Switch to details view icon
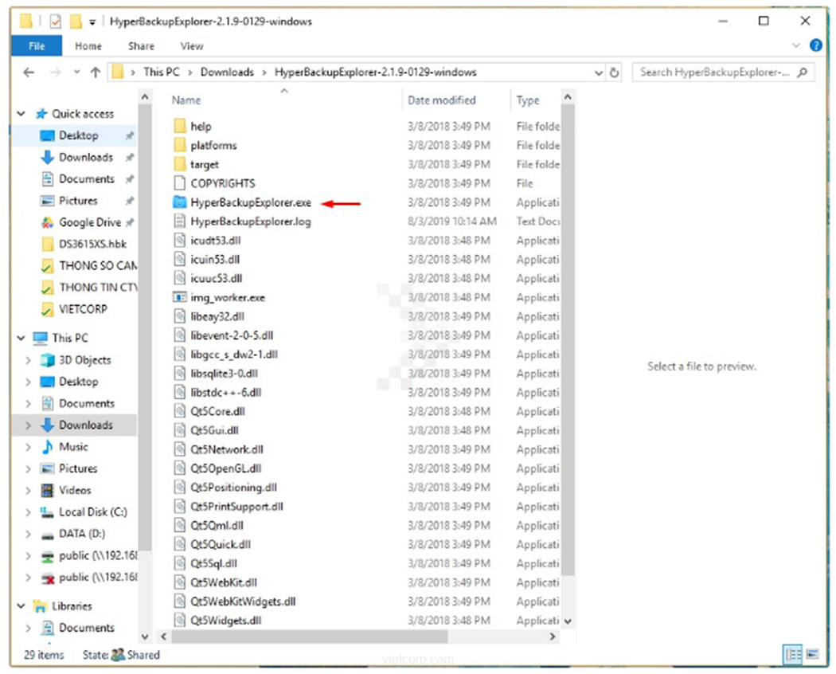Image resolution: width=836 pixels, height=674 pixels. click(793, 655)
